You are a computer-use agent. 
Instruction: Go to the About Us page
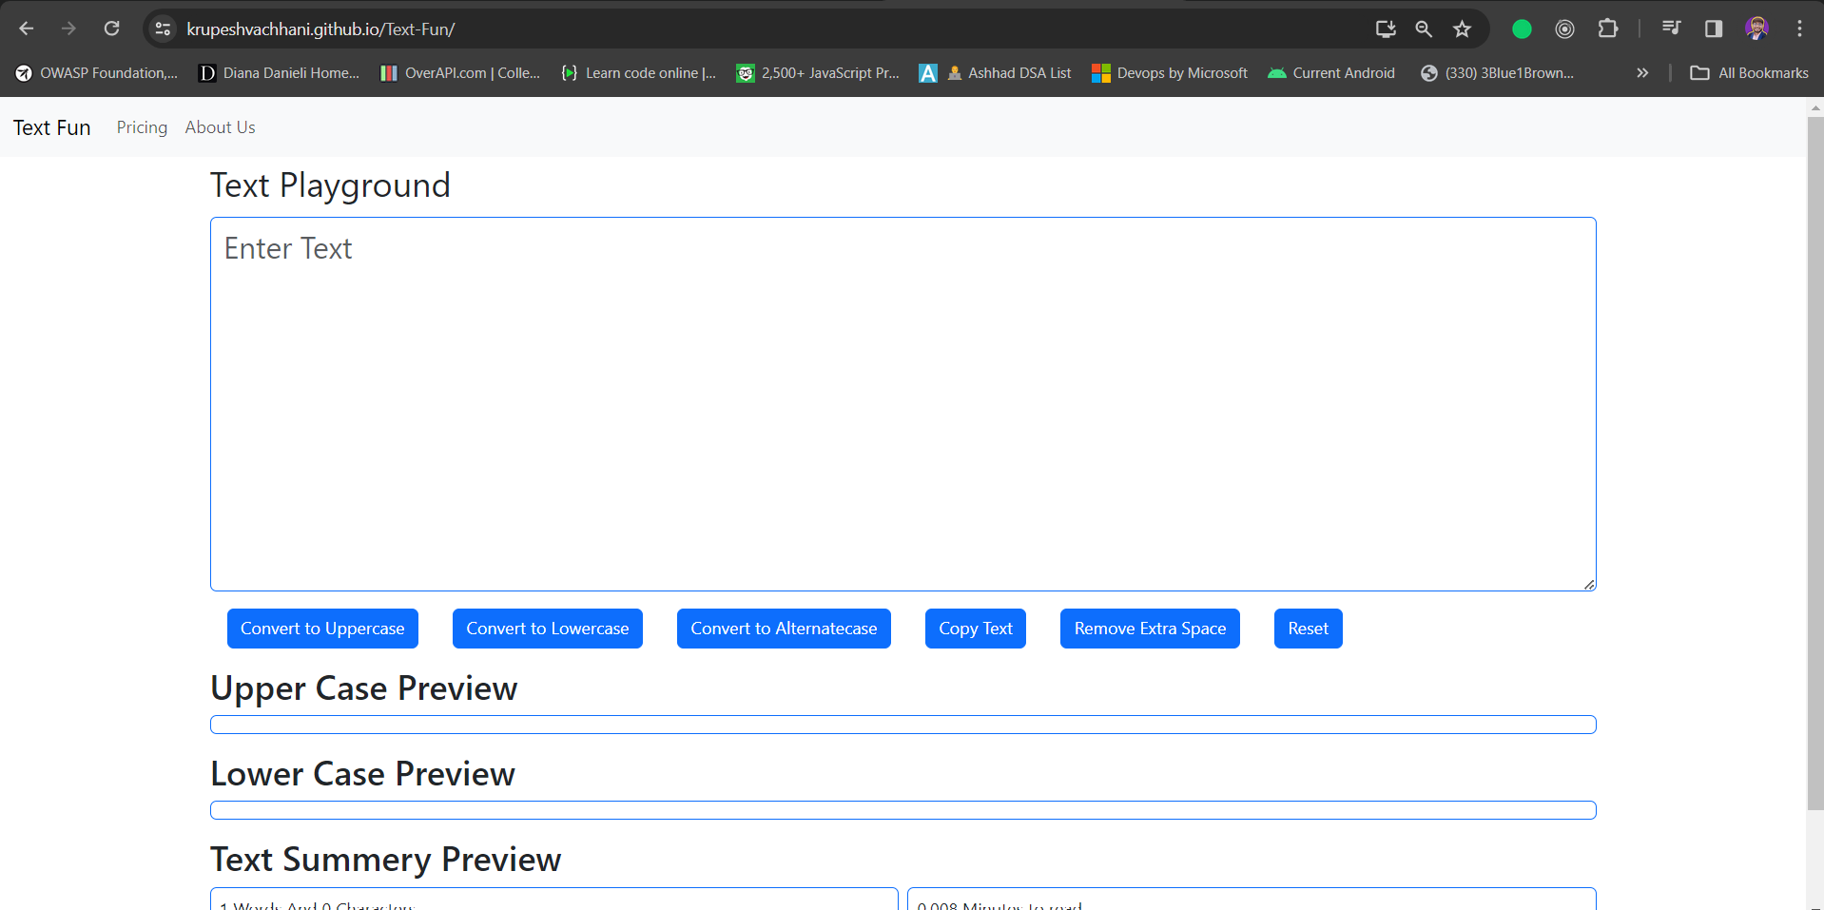pos(220,127)
